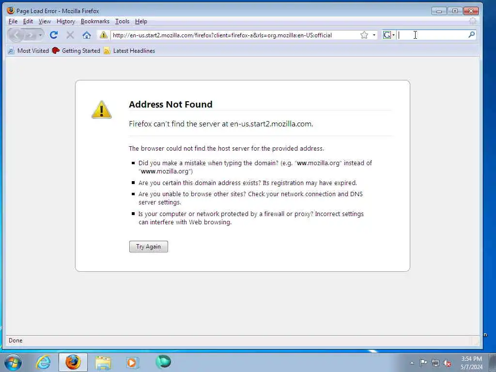This screenshot has height=372, width=496.
Task: Open the address bar history dropdown
Action: [x=374, y=35]
